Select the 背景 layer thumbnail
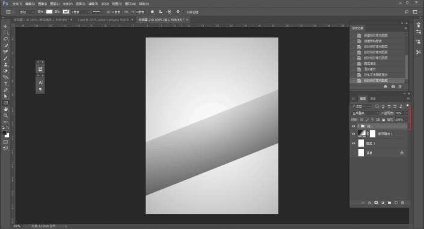This screenshot has height=229, width=424. [x=361, y=153]
